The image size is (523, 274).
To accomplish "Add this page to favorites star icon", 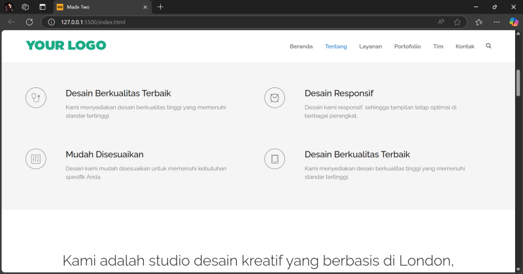I will (458, 22).
